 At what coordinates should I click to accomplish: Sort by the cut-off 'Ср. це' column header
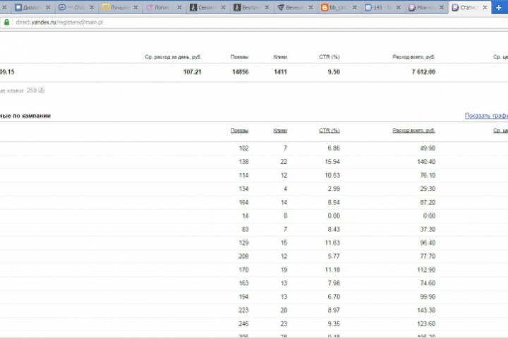[x=500, y=131]
